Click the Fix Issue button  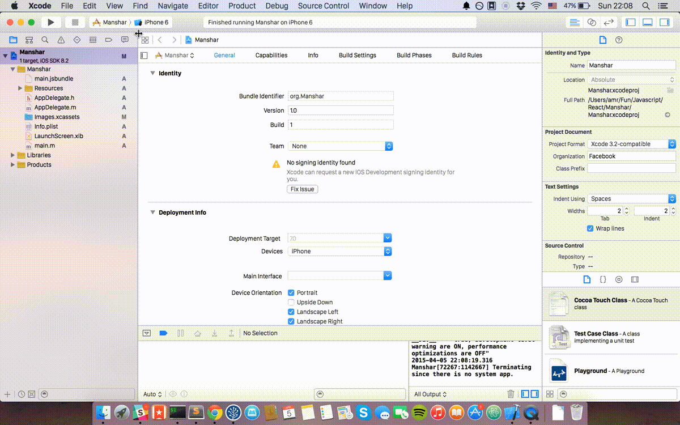(303, 189)
